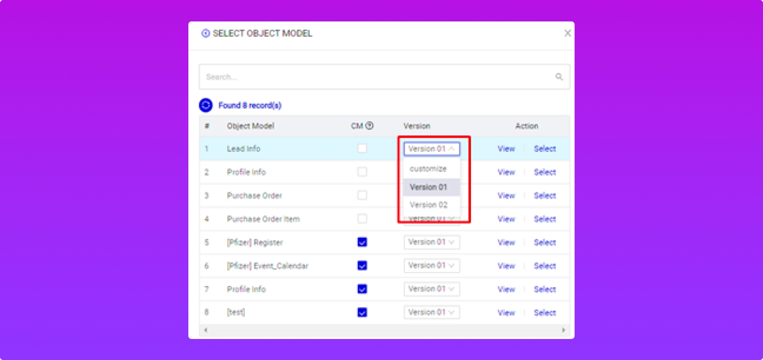Screen dimensions: 763x360
Task: Uncheck the CM checkbox for [test] row
Action: pyautogui.click(x=362, y=312)
